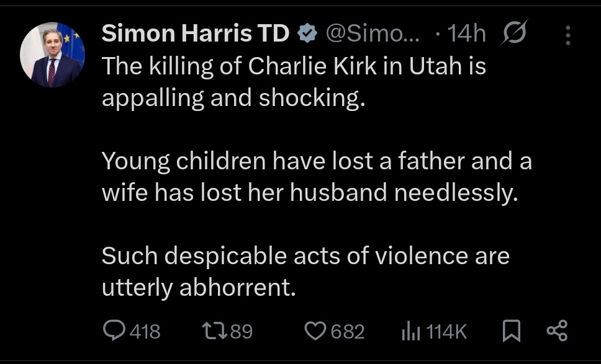The width and height of the screenshot is (601, 364).
Task: Click the 89 reposts count
Action: point(242,331)
